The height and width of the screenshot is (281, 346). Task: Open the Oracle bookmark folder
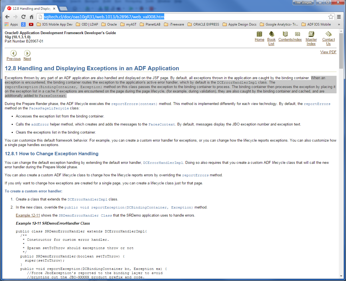tap(109, 24)
